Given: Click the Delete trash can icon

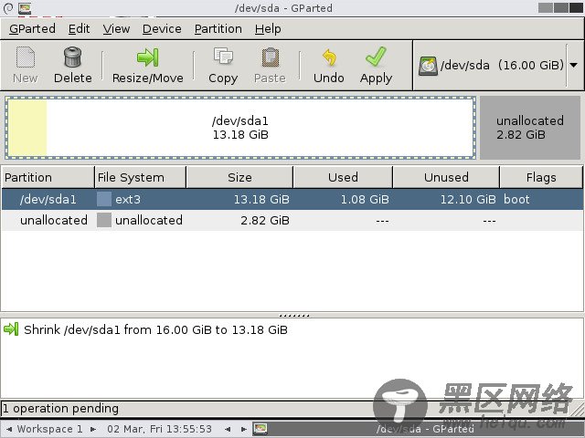Looking at the screenshot, I should click(72, 57).
